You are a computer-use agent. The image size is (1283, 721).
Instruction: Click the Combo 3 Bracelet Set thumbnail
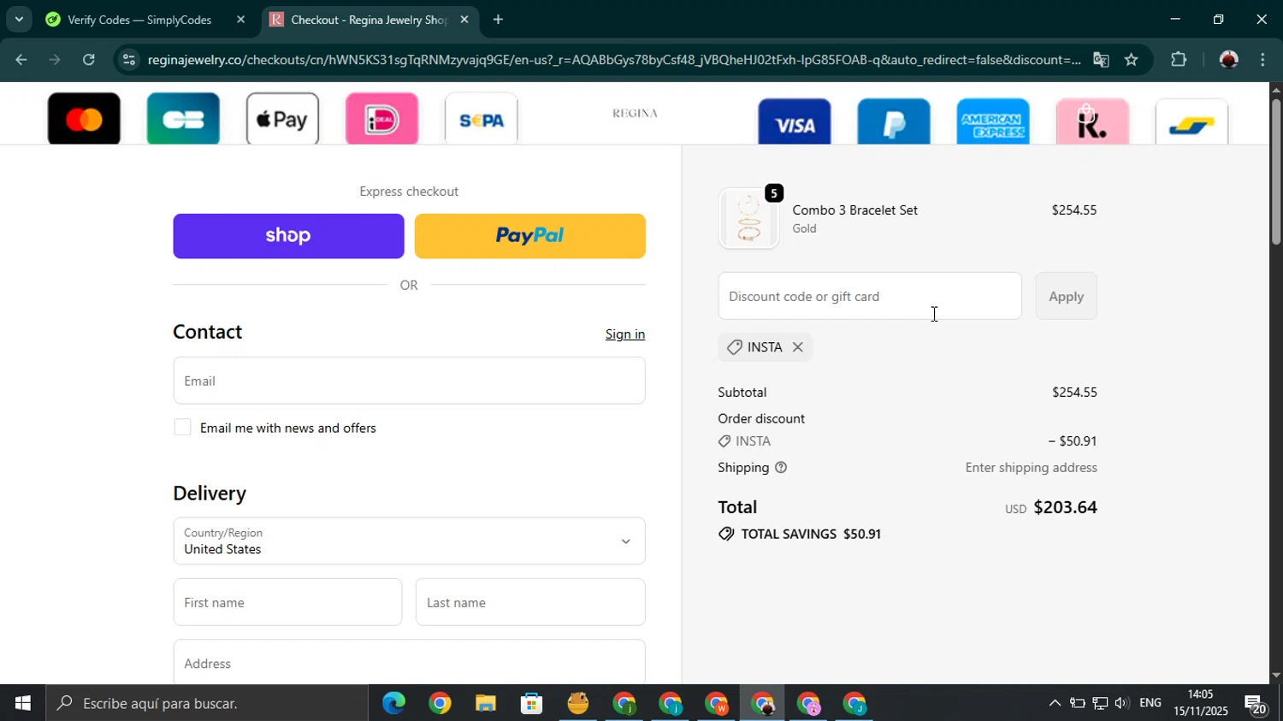(x=748, y=218)
